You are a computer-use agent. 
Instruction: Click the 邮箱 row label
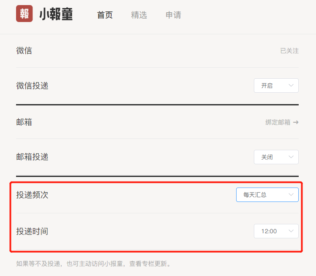tap(24, 122)
